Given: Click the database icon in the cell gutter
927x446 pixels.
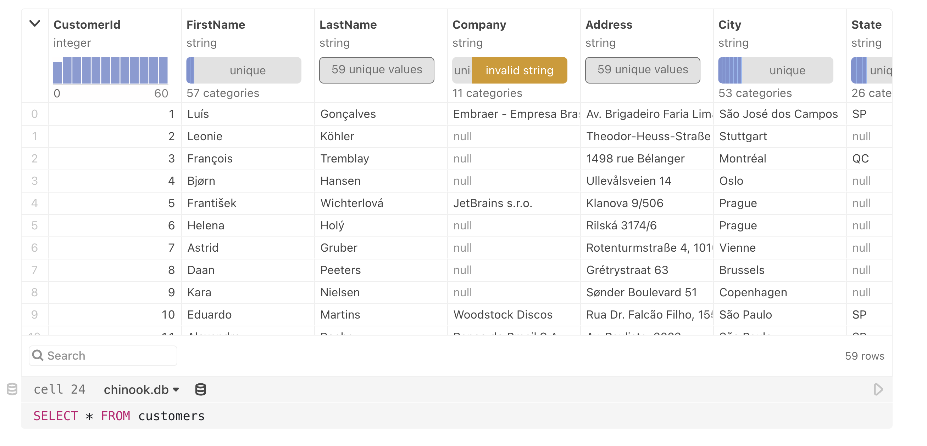Looking at the screenshot, I should coord(12,389).
